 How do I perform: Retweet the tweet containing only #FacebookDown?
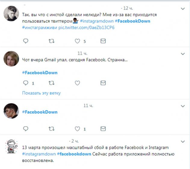[x=51, y=129]
